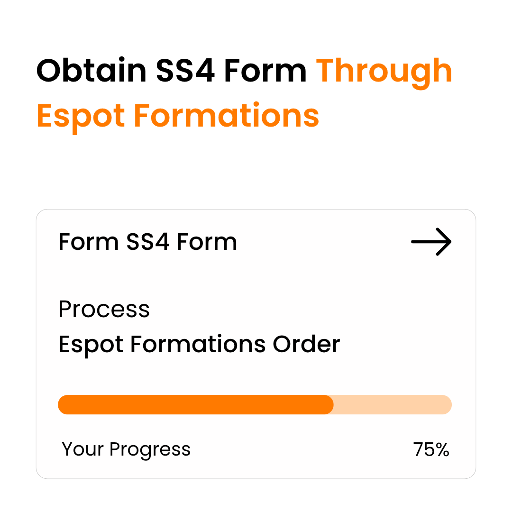The height and width of the screenshot is (512, 512).
Task: Click the light unfilled part of the progress bar
Action: pos(392,405)
